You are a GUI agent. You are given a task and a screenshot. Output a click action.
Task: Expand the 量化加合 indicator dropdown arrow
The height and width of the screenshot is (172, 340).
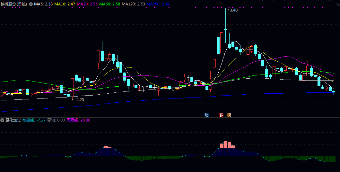pyautogui.click(x=2, y=120)
